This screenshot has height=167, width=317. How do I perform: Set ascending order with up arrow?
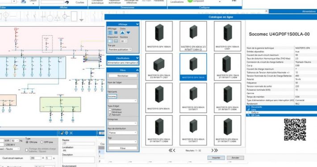tap(122, 33)
